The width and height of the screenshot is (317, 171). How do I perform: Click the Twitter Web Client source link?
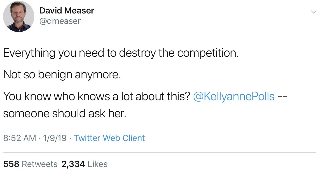(109, 138)
